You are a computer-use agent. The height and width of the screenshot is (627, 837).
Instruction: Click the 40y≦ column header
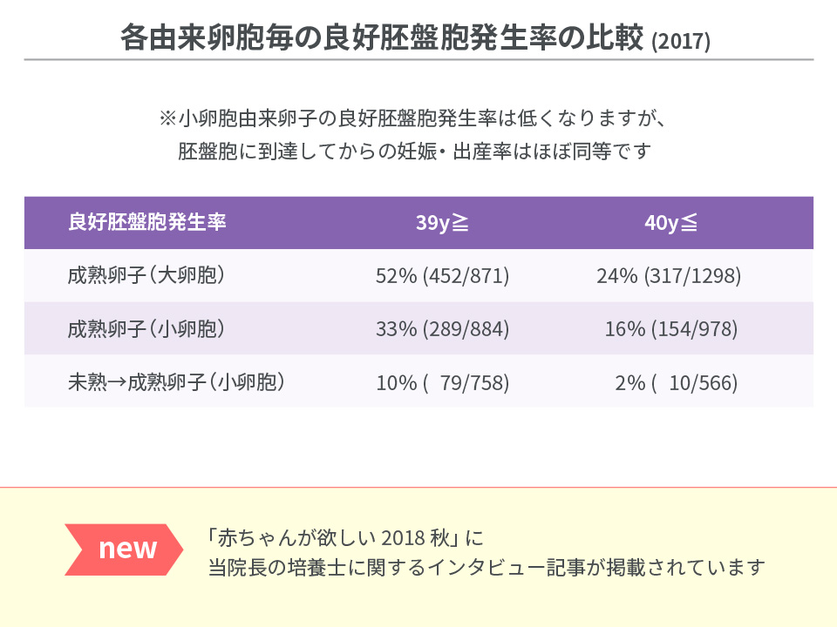click(x=671, y=222)
